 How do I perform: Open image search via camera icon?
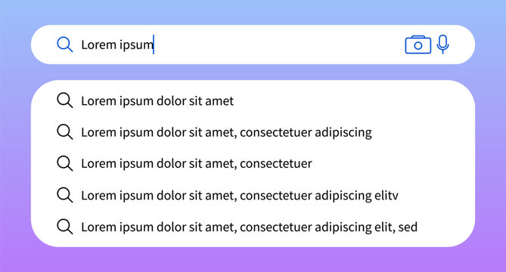tap(418, 45)
